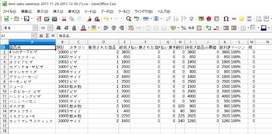This screenshot has height=134, width=272.
Task: Insert special character Omega icon
Action: click(226, 19)
